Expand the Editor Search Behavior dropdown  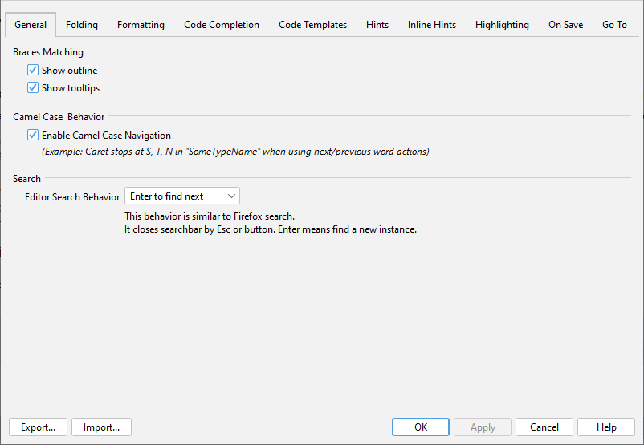coord(182,196)
